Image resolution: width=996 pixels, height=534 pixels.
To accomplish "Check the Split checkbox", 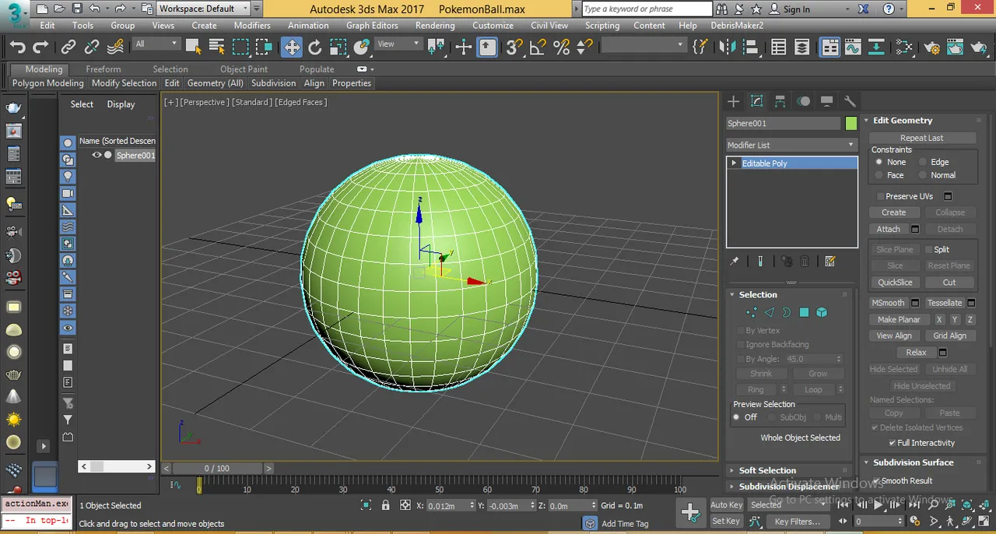I will [x=928, y=250].
